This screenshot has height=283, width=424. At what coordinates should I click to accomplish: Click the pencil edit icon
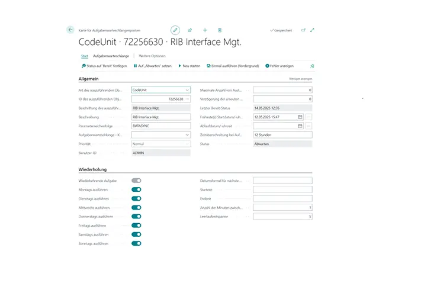click(175, 30)
